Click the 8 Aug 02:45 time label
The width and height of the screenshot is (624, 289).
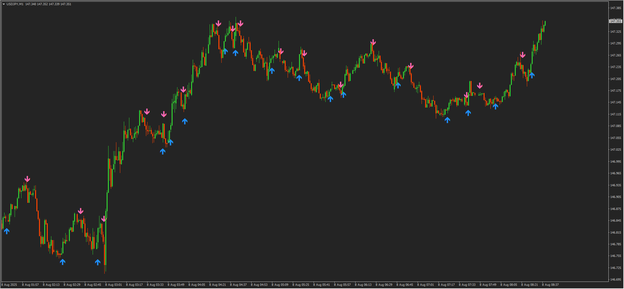point(93,285)
